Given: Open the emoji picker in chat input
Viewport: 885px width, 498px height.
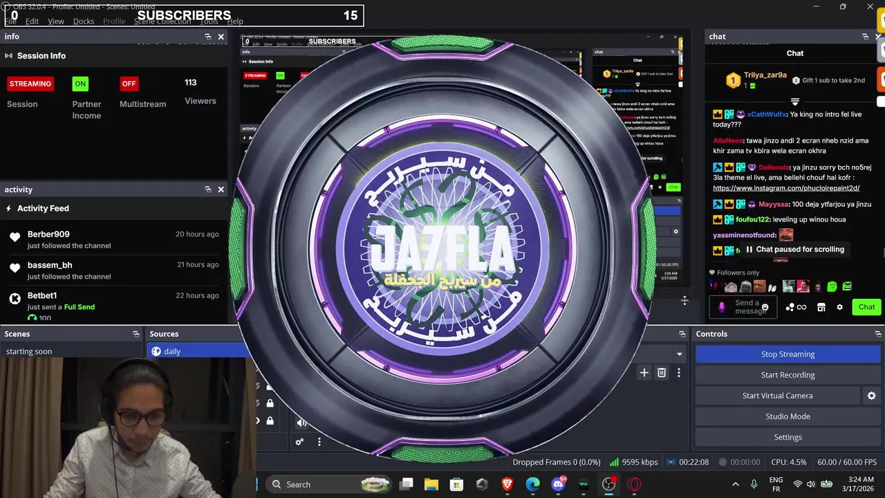Looking at the screenshot, I should 765,307.
